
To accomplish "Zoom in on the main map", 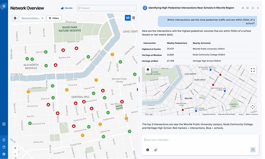I will [x=15, y=148].
